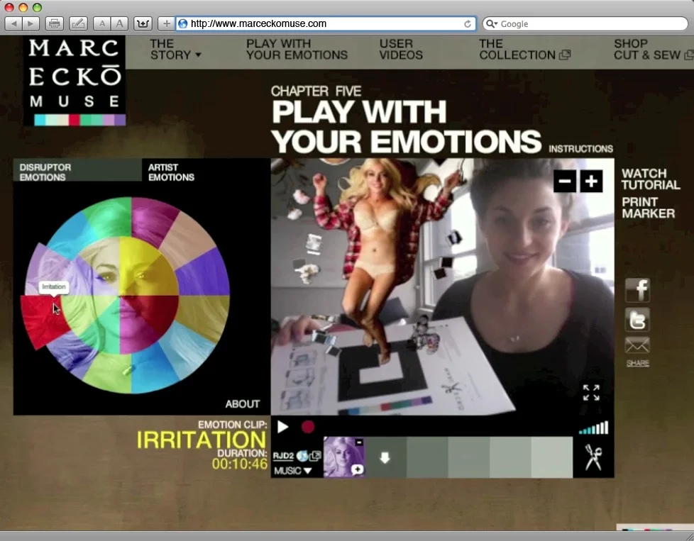
Task: Expand The Story dropdown menu
Action: click(175, 50)
